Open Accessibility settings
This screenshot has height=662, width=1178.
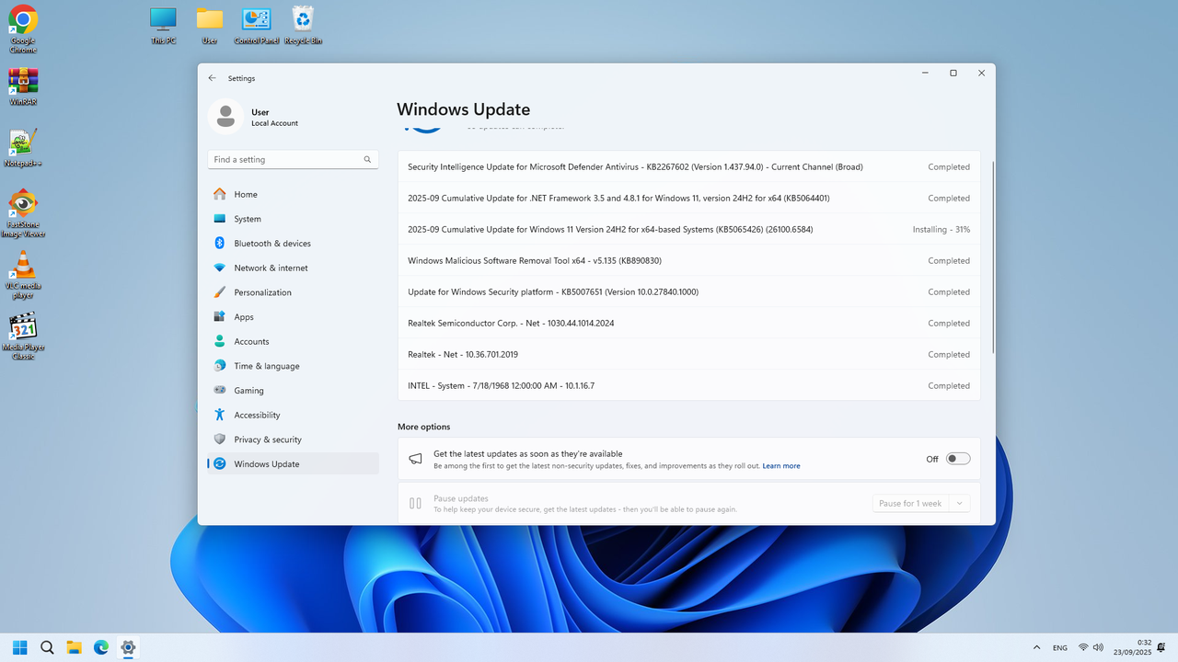tap(294, 415)
